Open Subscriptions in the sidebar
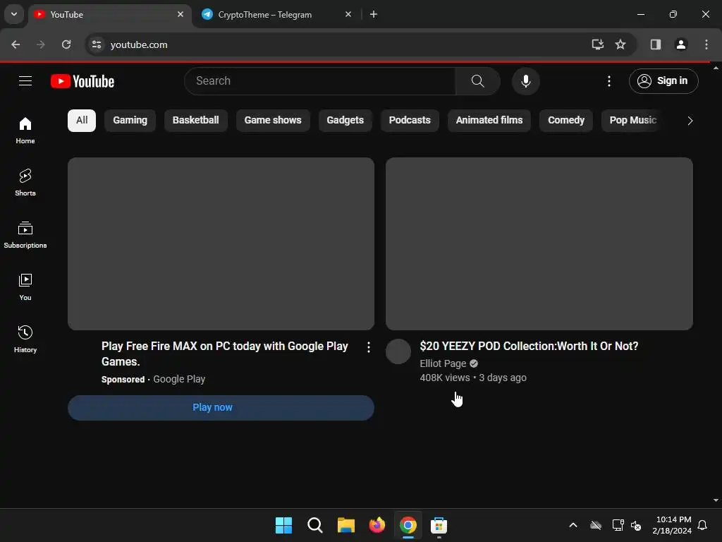722x542 pixels. [x=25, y=234]
